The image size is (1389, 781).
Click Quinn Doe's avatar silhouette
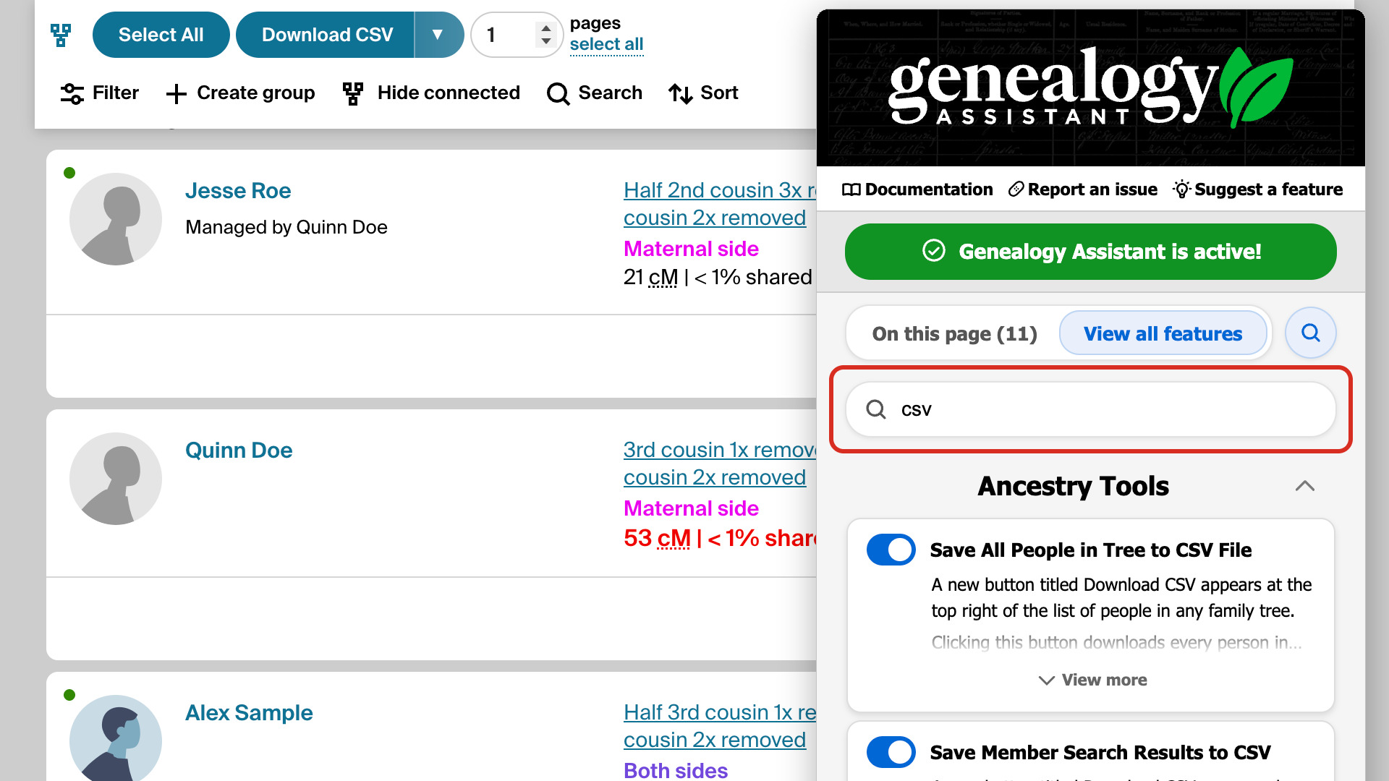point(116,479)
